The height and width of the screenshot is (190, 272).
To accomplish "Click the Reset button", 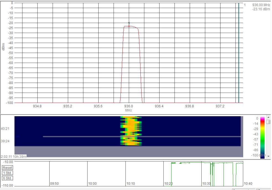I will (x=7, y=168).
